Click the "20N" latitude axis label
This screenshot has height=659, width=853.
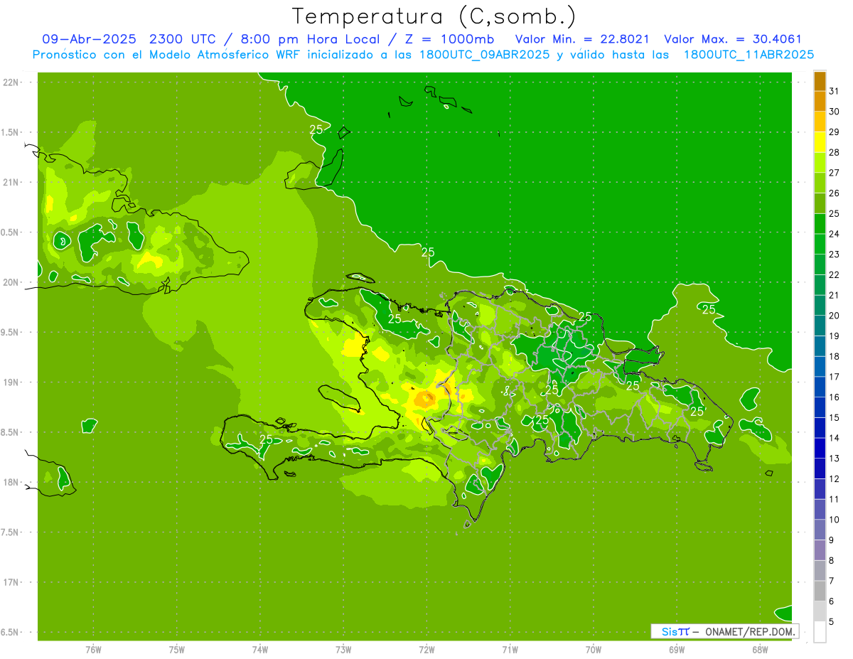tap(11, 282)
